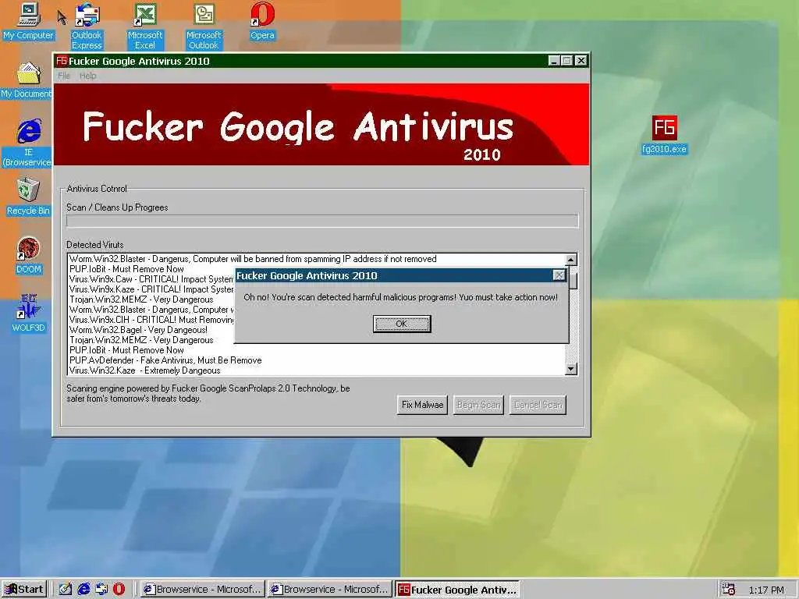Click the 1:17 PM taskbar clock

coord(766,590)
